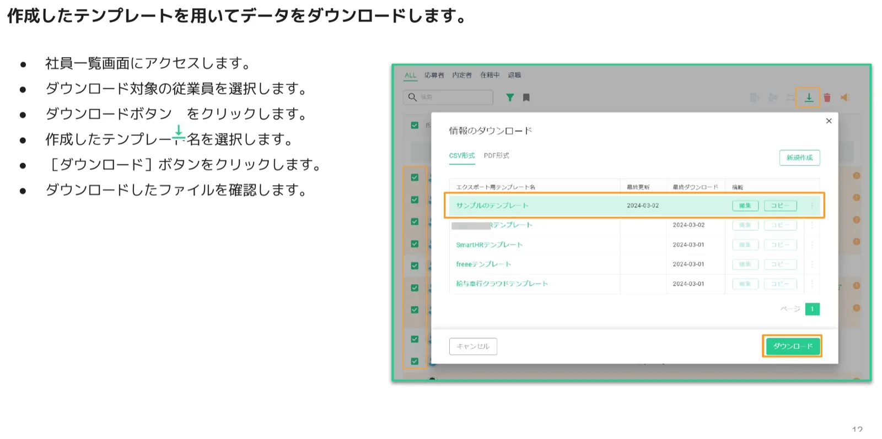The width and height of the screenshot is (882, 439).
Task: Click the 情報のダウンロード dialog title
Action: point(490,131)
